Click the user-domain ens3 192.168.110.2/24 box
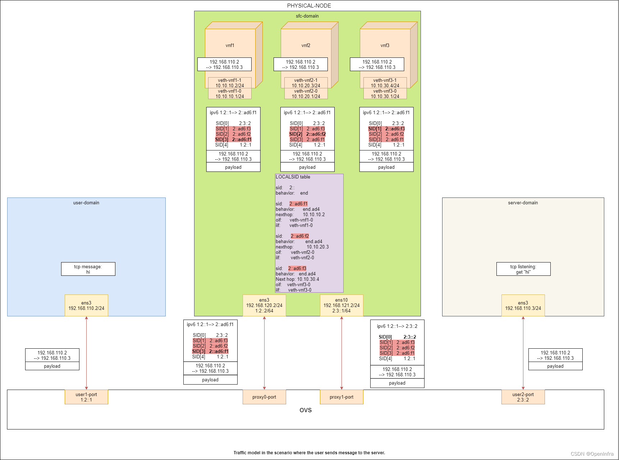 click(x=86, y=306)
